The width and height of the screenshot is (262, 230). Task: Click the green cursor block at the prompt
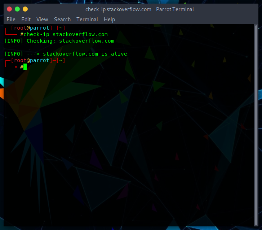click(x=25, y=67)
